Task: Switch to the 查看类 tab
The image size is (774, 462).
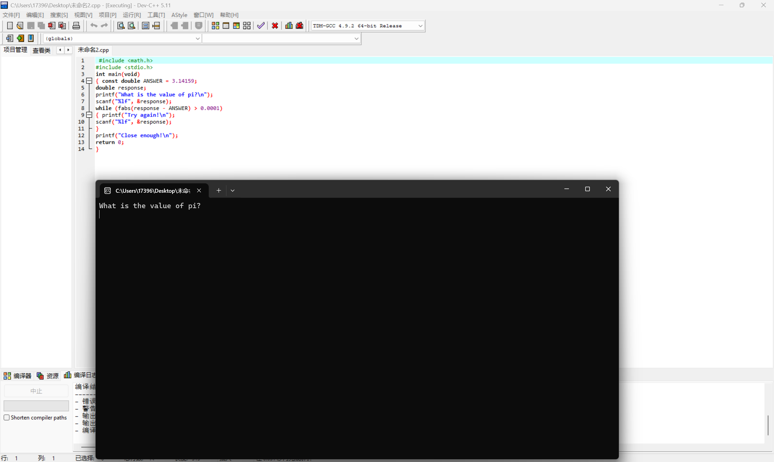Action: pos(41,50)
